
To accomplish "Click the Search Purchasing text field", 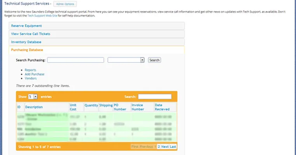I will tap(75, 60).
